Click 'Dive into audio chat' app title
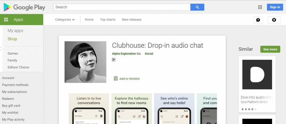Screen dimensions: 286x124 [256, 97]
